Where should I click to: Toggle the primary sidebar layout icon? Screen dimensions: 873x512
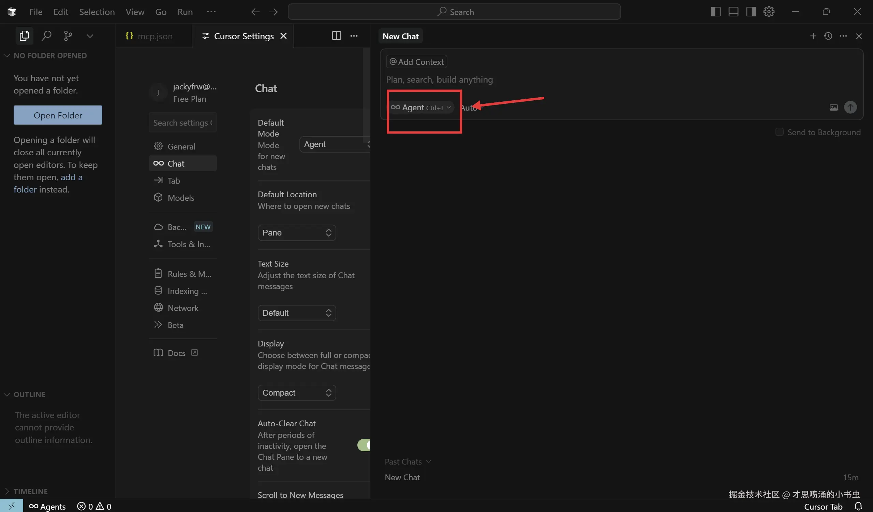715,12
